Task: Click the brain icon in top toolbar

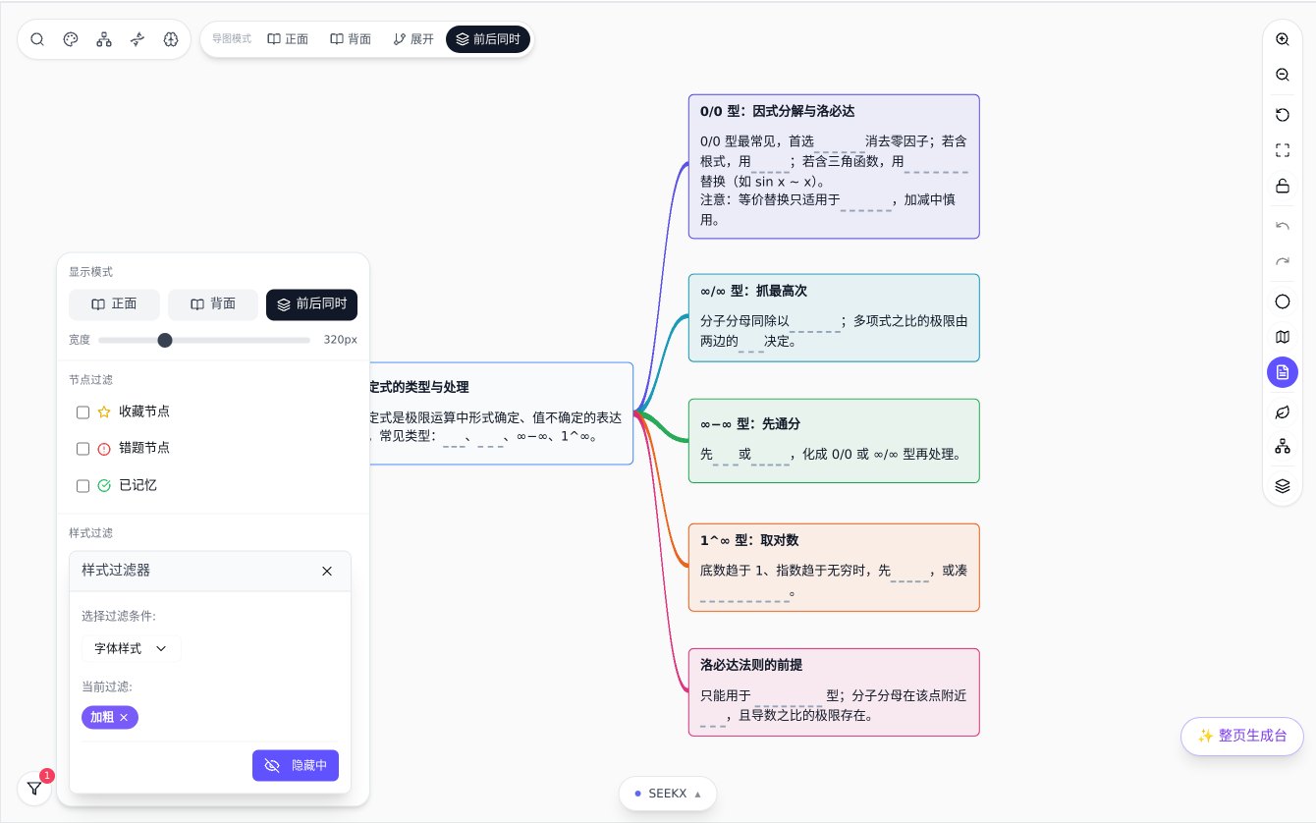Action: (171, 39)
